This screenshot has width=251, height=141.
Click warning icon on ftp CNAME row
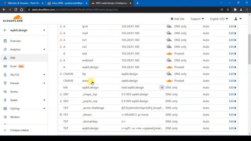[x=61, y=74]
